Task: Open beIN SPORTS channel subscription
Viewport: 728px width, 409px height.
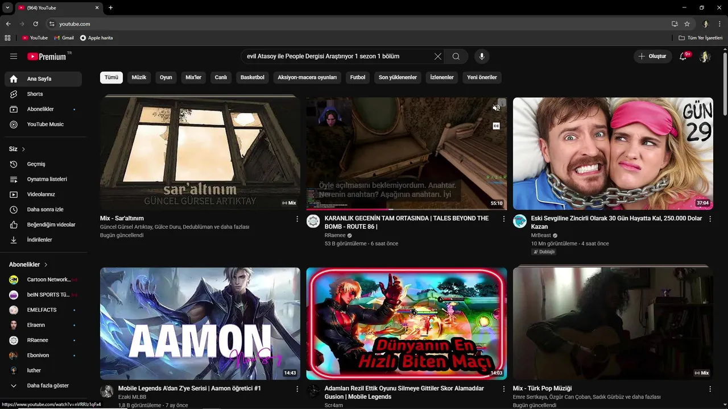Action: pyautogui.click(x=43, y=295)
